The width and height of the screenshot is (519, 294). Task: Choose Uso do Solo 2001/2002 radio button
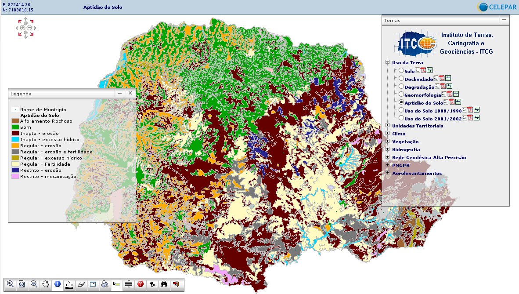click(401, 118)
